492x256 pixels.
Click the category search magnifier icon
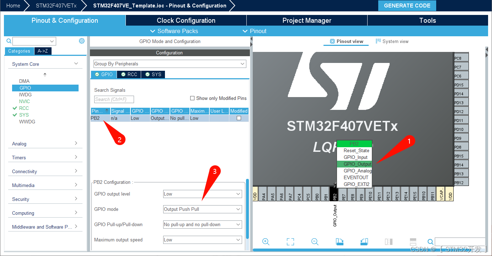click(x=9, y=41)
